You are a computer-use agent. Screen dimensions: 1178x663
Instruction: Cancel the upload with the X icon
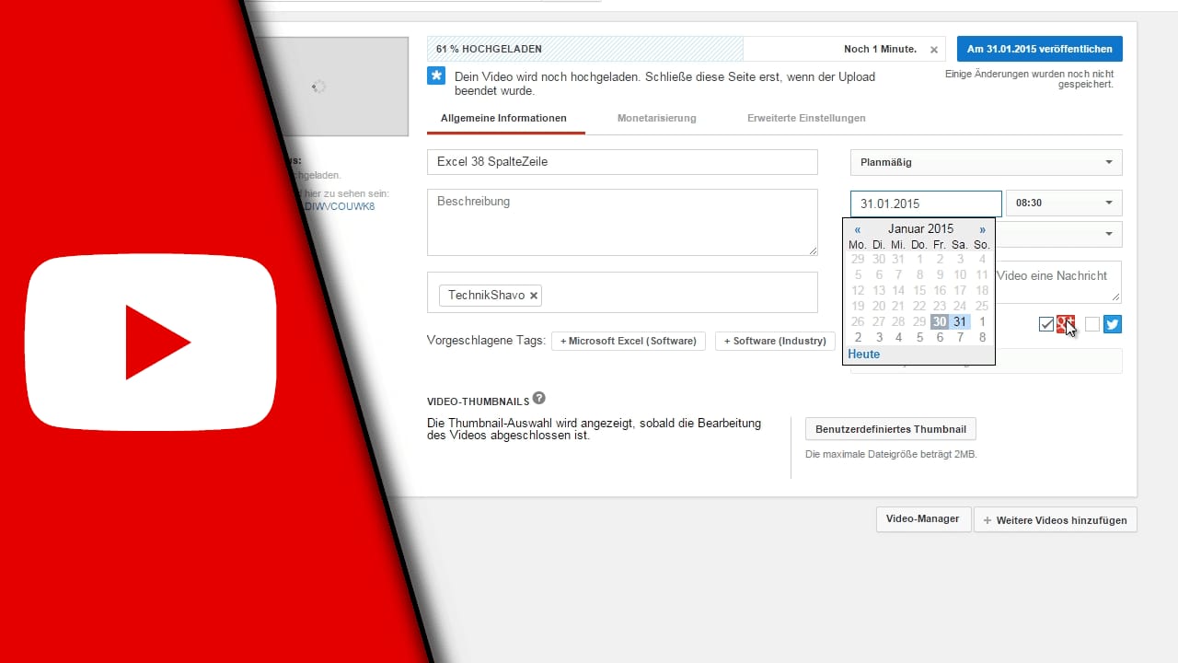coord(934,50)
